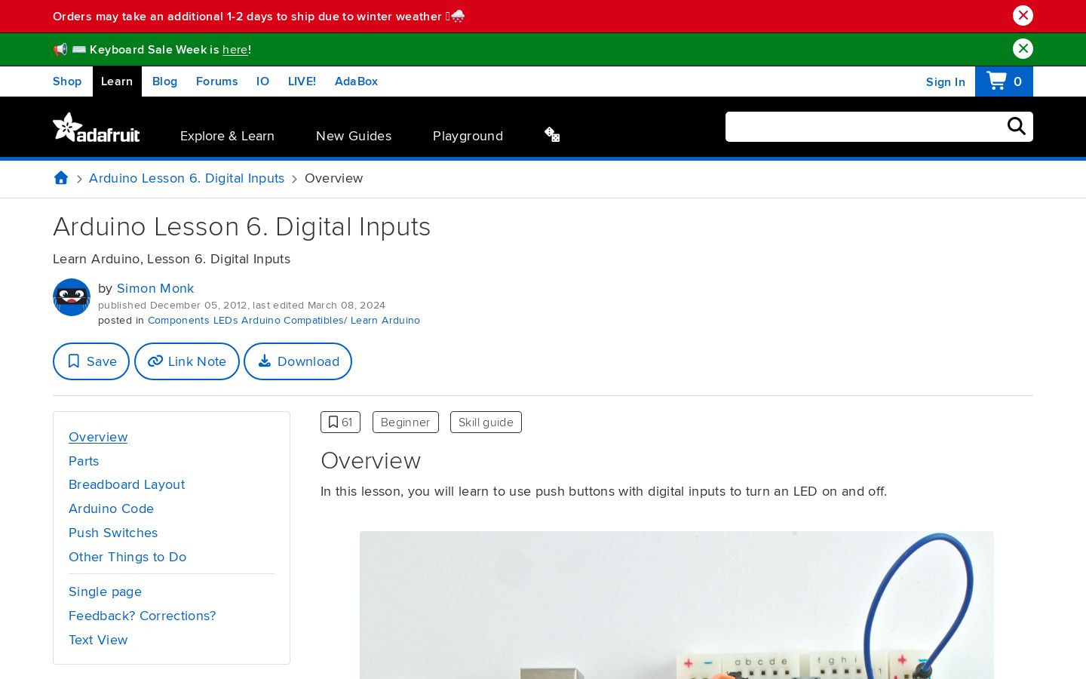The image size is (1086, 679).
Task: Open the Blog tab
Action: (x=164, y=81)
